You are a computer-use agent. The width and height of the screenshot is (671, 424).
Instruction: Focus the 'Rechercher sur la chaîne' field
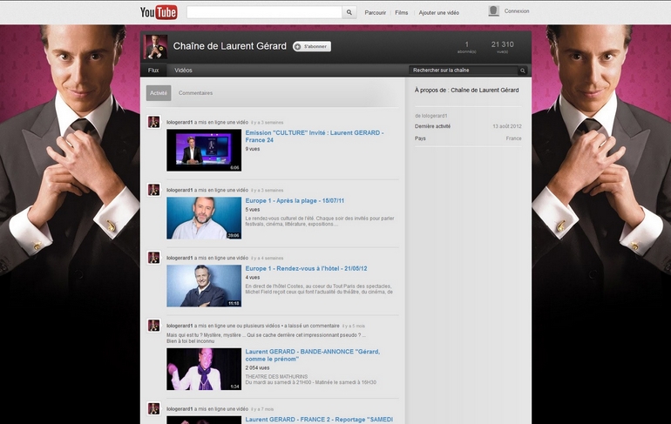464,71
